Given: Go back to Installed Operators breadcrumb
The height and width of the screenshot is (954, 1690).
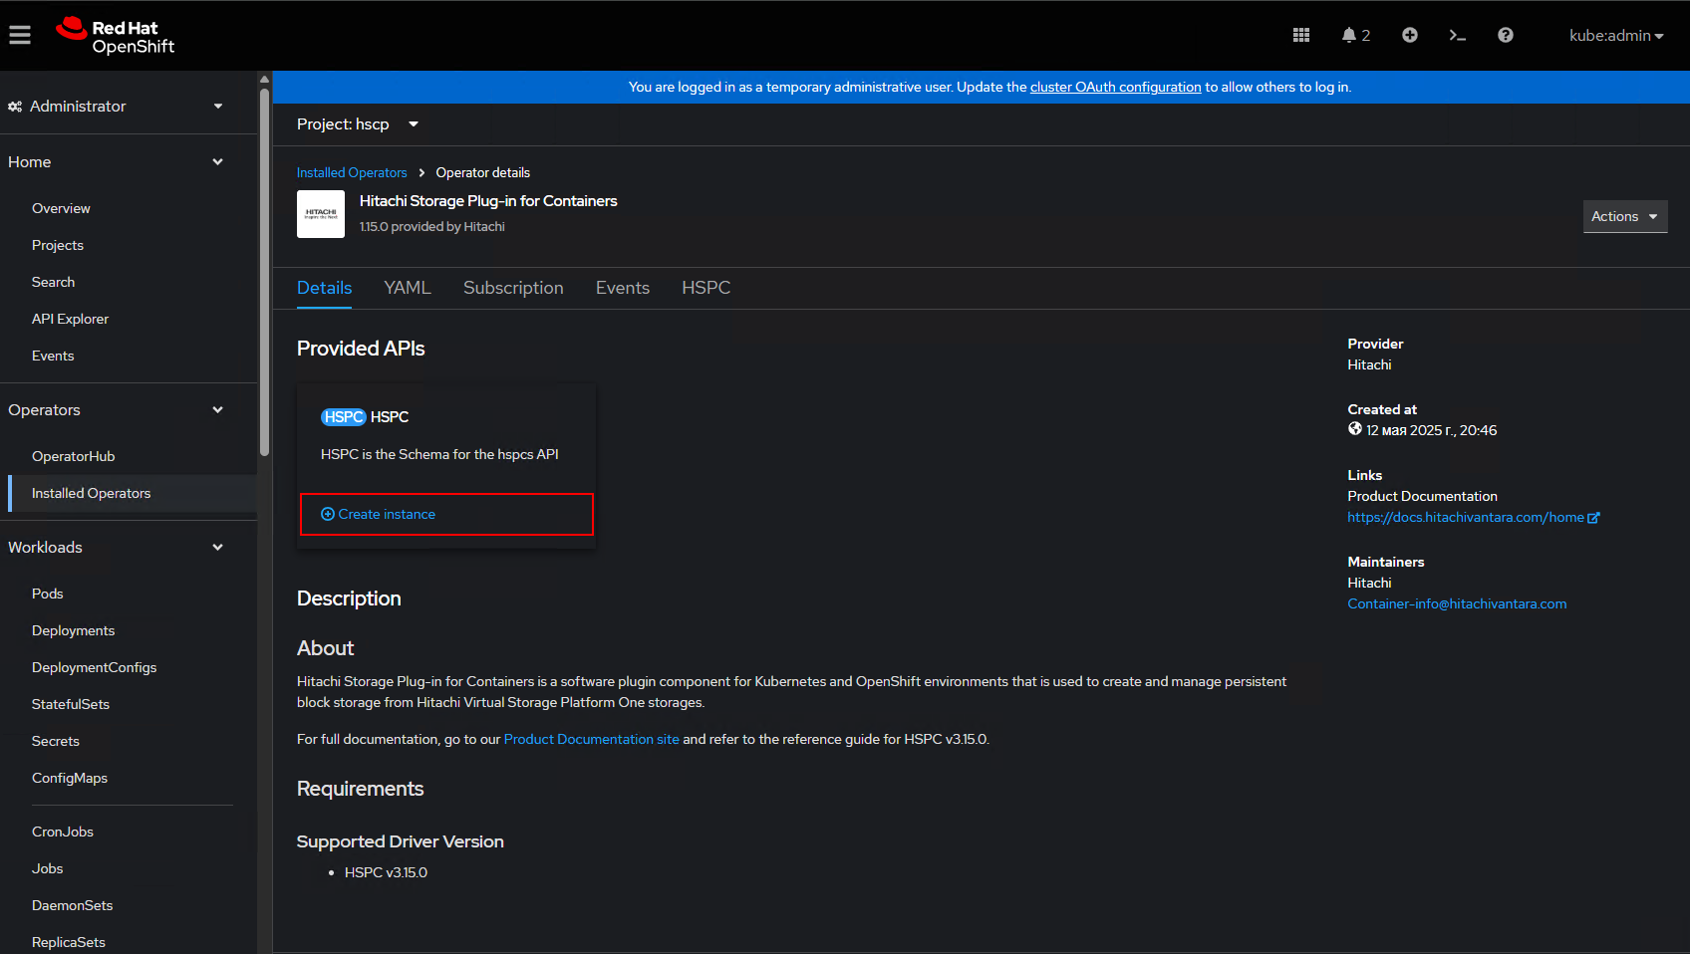Looking at the screenshot, I should click(352, 172).
